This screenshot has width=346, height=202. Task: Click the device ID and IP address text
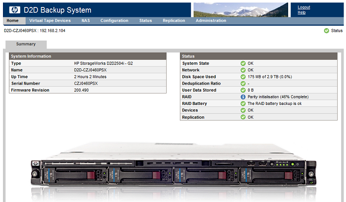(x=35, y=31)
